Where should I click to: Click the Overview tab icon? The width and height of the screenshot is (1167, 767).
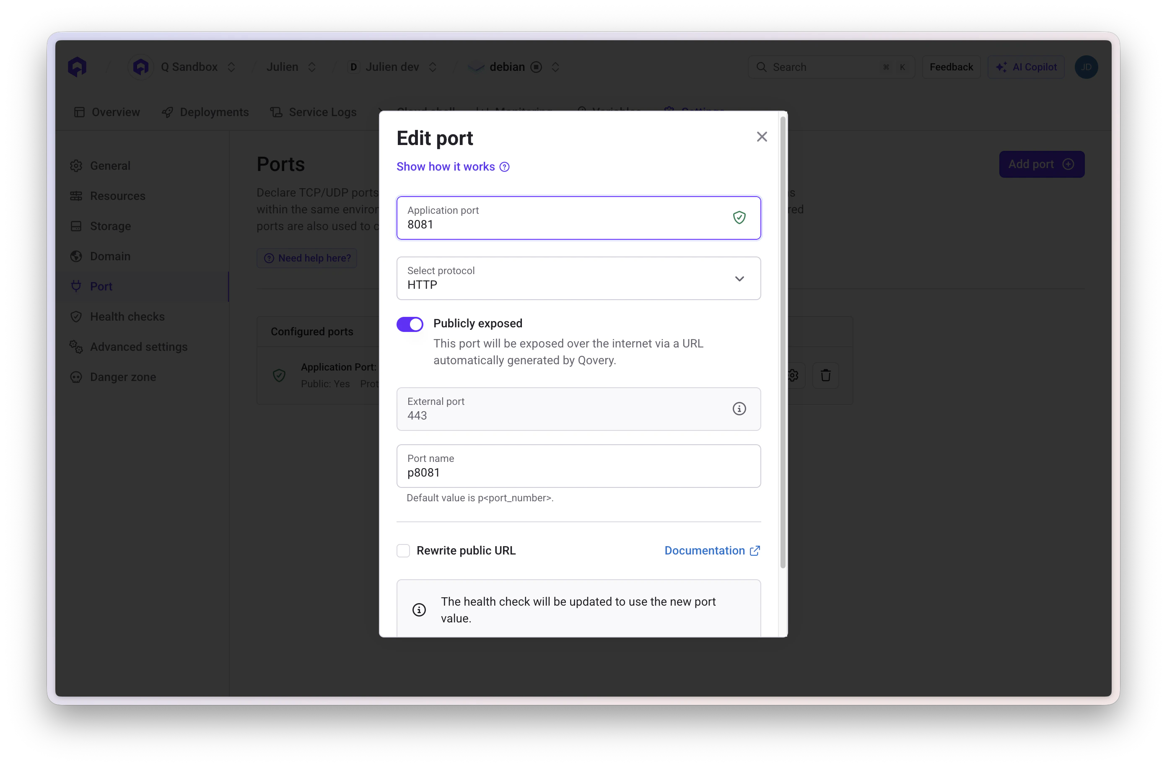pyautogui.click(x=79, y=112)
